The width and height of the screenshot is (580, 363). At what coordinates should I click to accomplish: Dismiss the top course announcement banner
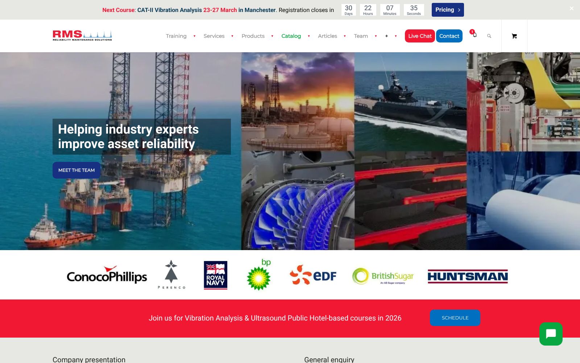(571, 8)
